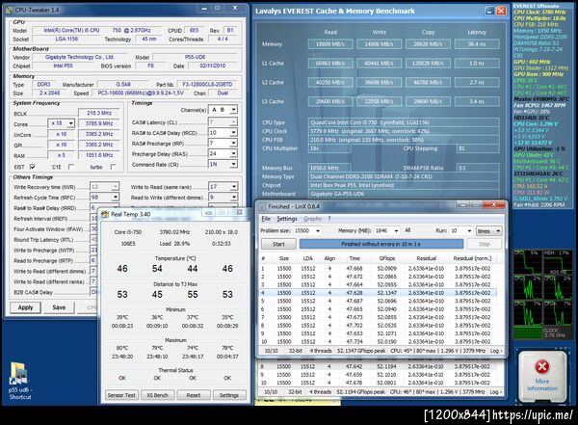Click the LinX finished progress bar

[x=381, y=244]
